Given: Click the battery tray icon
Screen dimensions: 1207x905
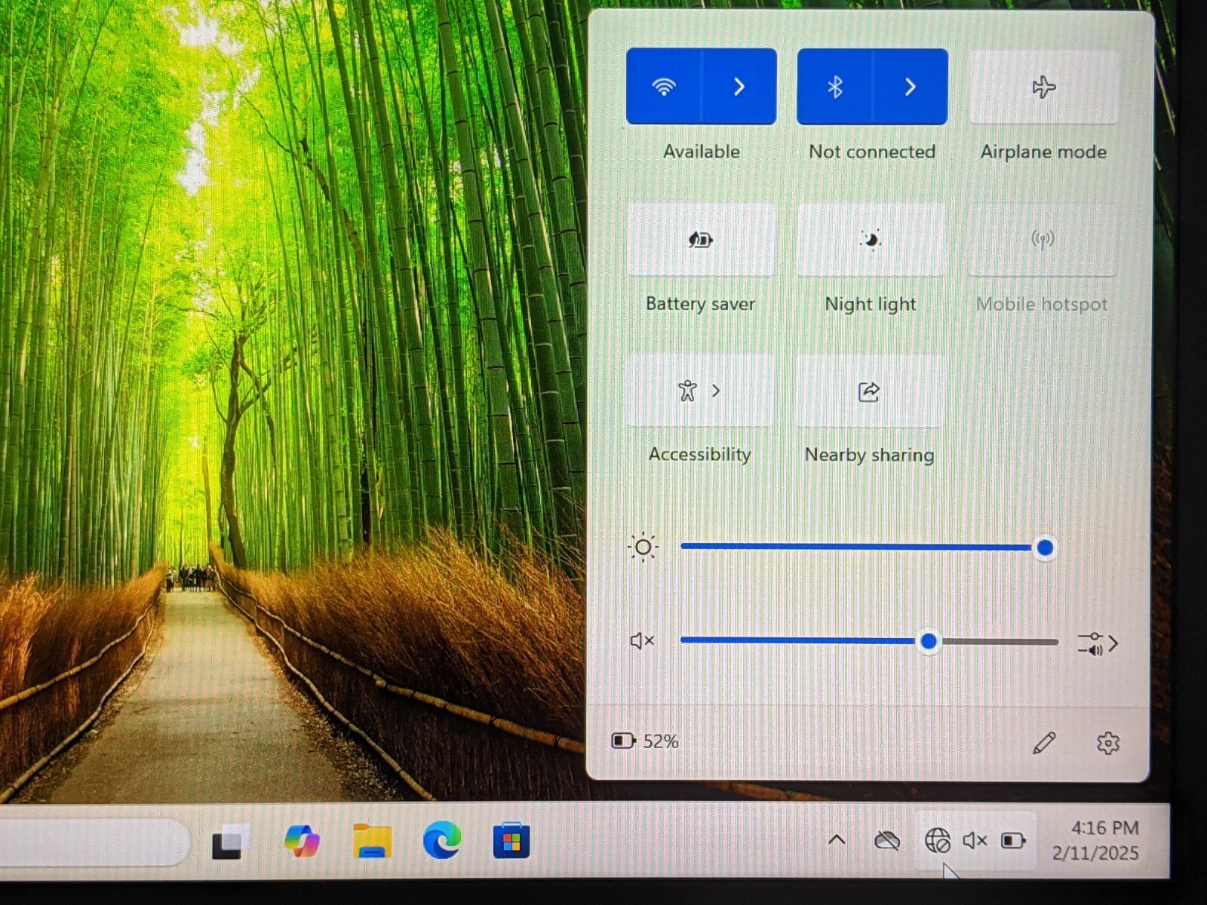Looking at the screenshot, I should pos(1013,840).
